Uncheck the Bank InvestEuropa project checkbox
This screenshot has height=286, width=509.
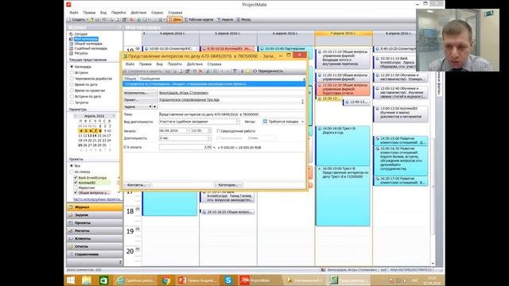pyautogui.click(x=76, y=178)
